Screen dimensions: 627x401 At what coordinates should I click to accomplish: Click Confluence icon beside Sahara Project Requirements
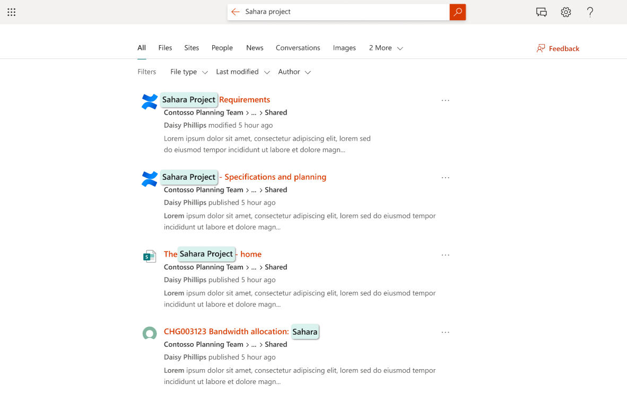[150, 101]
